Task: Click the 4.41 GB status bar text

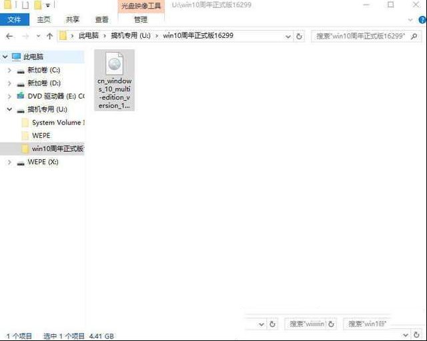Action: pos(101,336)
